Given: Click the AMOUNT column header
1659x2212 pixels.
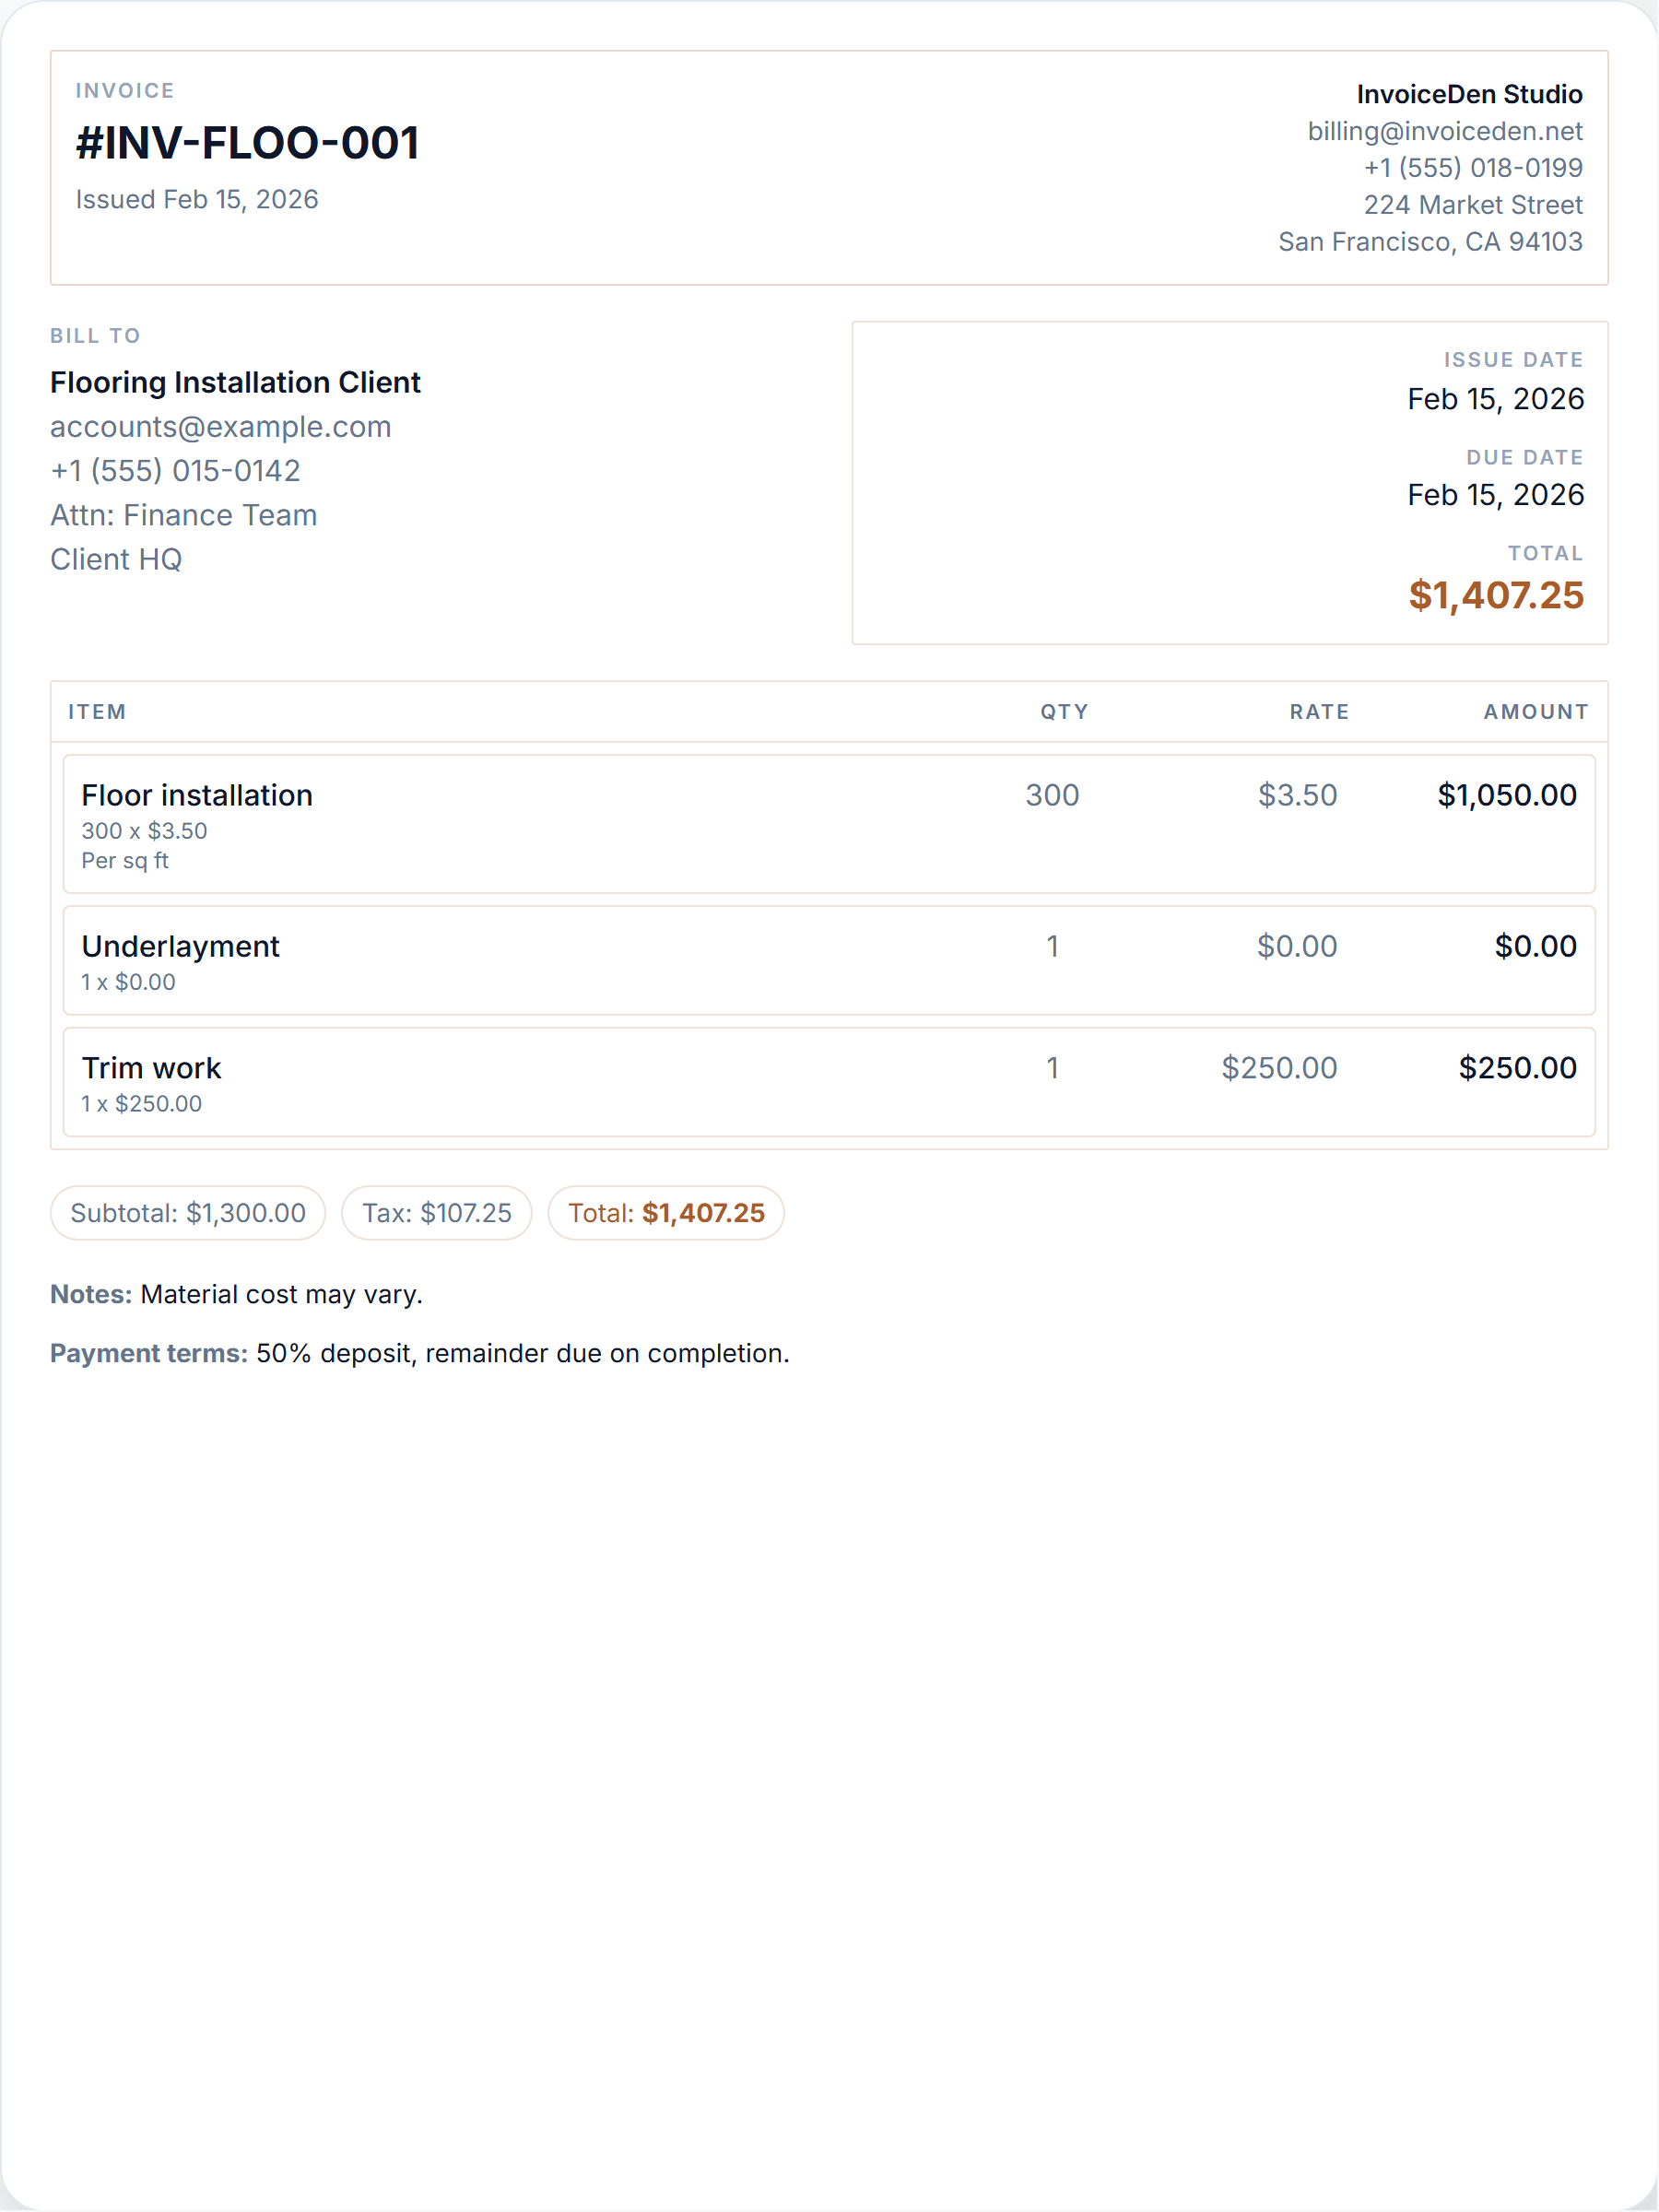Looking at the screenshot, I should tap(1535, 712).
